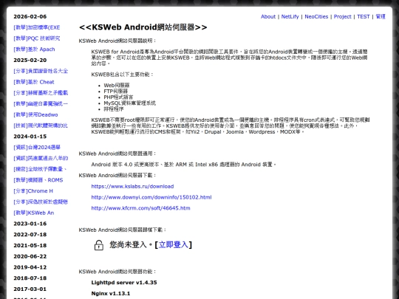
Task: Click the TEST link in the top navigation
Action: pyautogui.click(x=363, y=16)
